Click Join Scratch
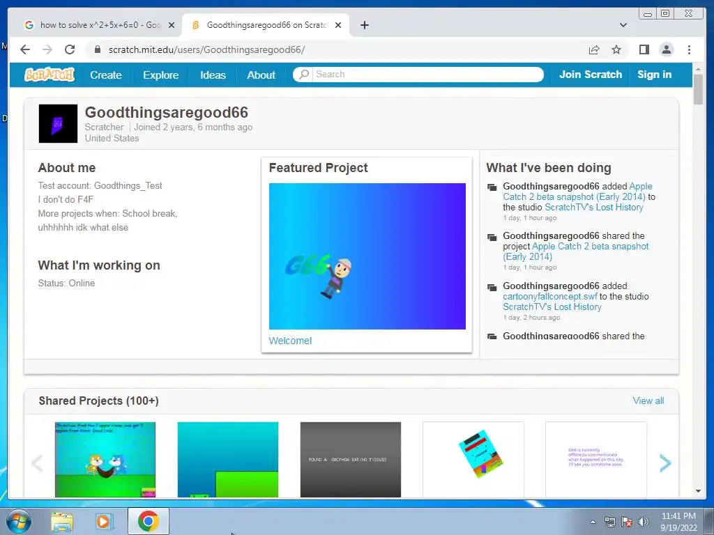Viewport: 714px width, 535px height. tap(590, 75)
